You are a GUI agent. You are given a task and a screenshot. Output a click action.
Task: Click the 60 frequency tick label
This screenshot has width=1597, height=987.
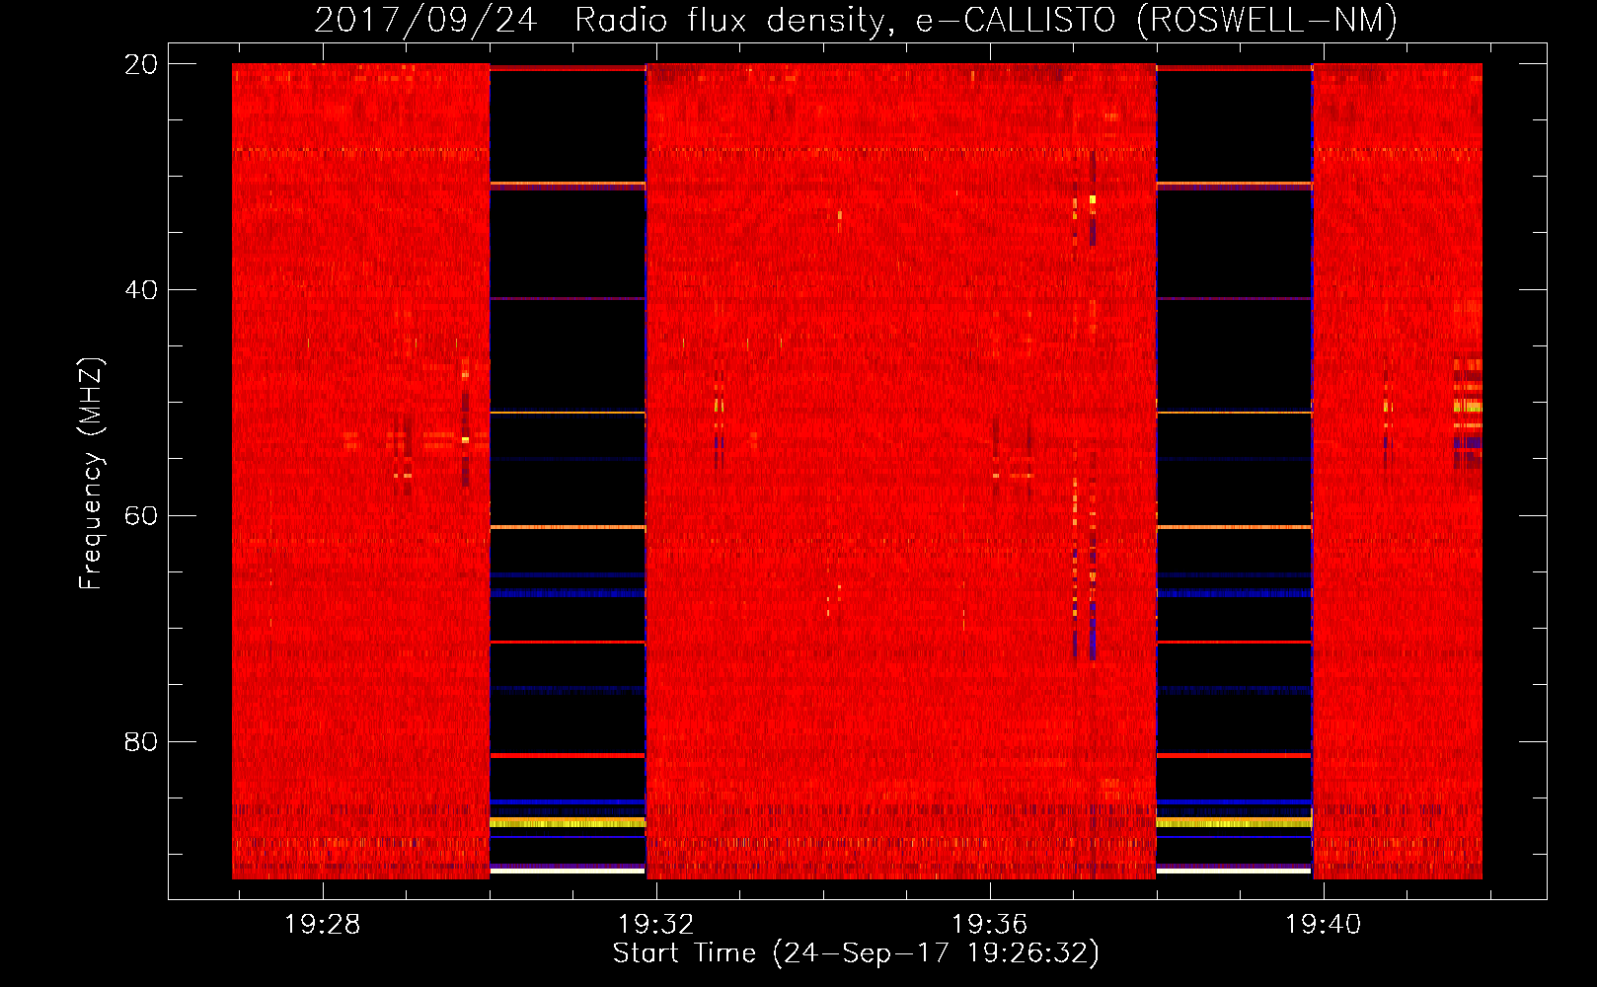tap(141, 516)
